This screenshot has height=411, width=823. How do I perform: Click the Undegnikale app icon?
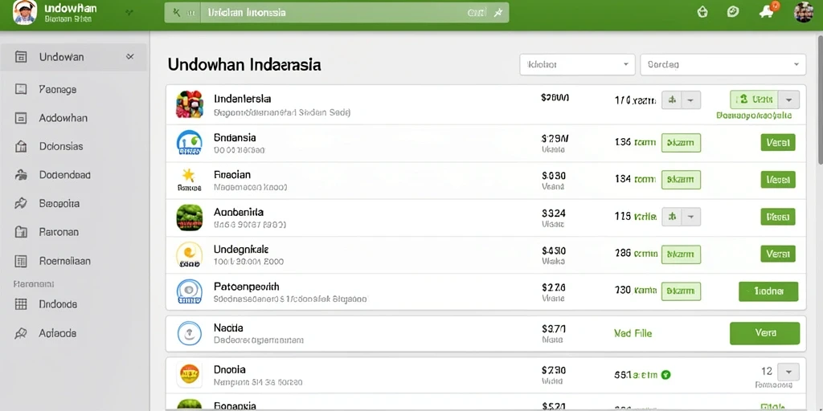click(x=190, y=254)
